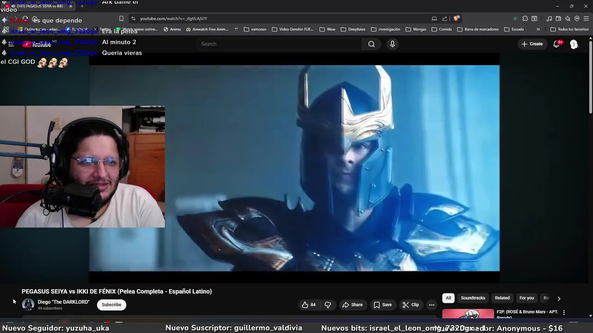Screen dimensions: 593x333
Task: Open the Mangas bookmarks folder
Action: coord(416,29)
